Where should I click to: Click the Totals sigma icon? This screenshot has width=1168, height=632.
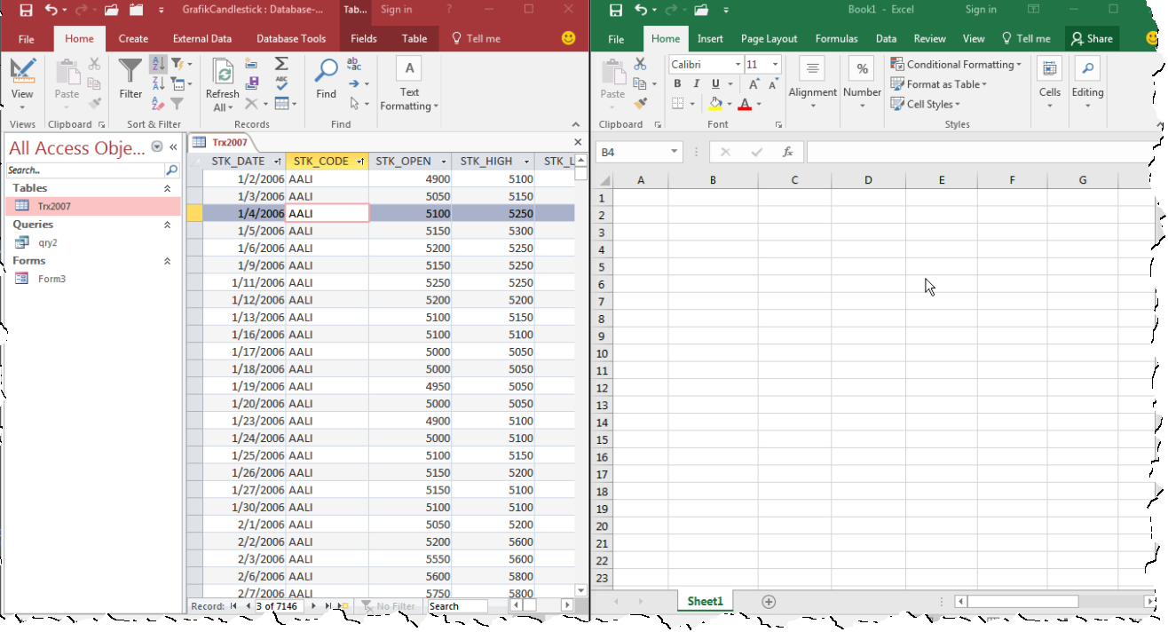(281, 64)
